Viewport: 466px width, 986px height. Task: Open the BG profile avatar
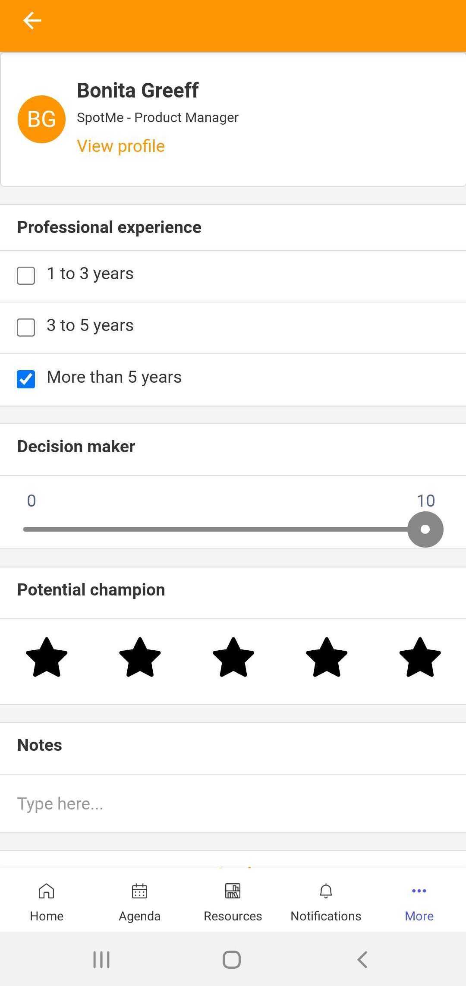[41, 119]
